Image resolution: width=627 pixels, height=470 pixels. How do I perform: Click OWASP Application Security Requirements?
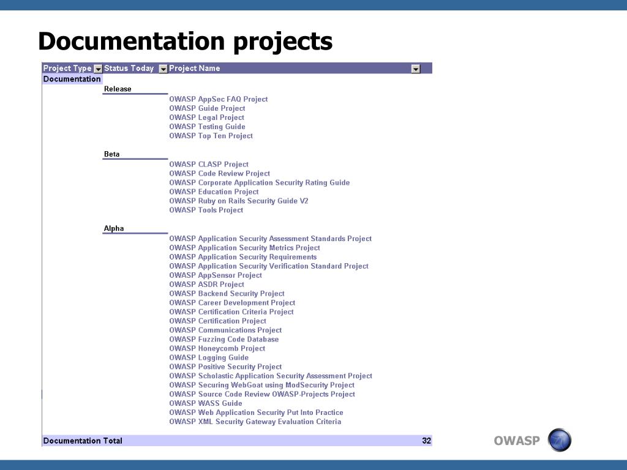243,257
